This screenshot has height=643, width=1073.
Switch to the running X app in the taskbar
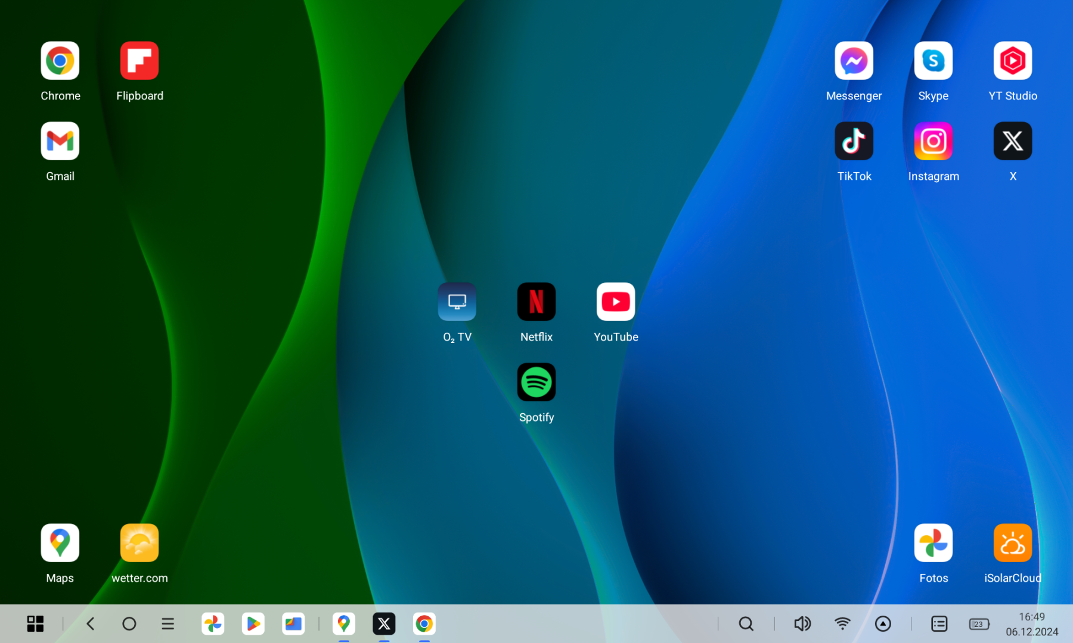[384, 624]
